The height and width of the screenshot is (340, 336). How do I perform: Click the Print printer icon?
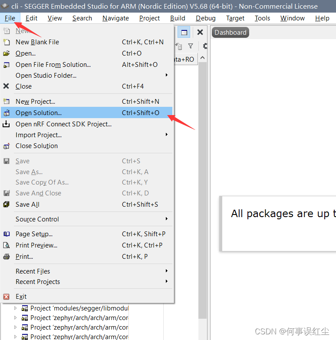coord(7,257)
